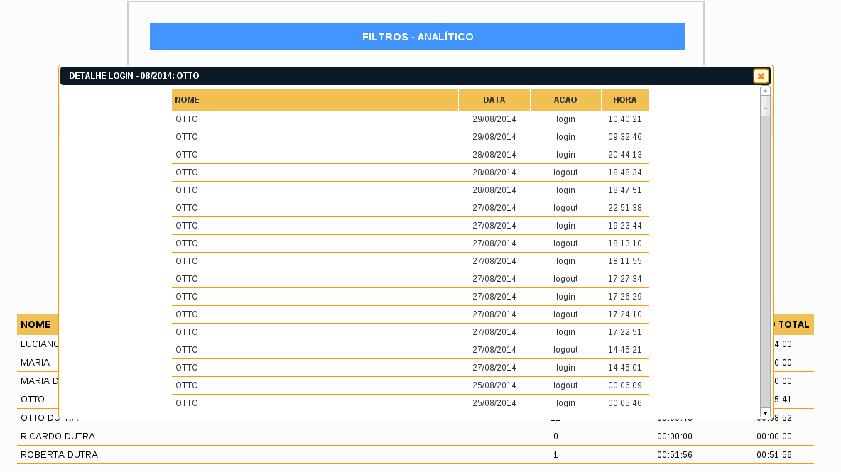Viewport: 841px width, 472px height.
Task: Click the FILTROS - ANALÍTICO header bar
Action: 417,37
